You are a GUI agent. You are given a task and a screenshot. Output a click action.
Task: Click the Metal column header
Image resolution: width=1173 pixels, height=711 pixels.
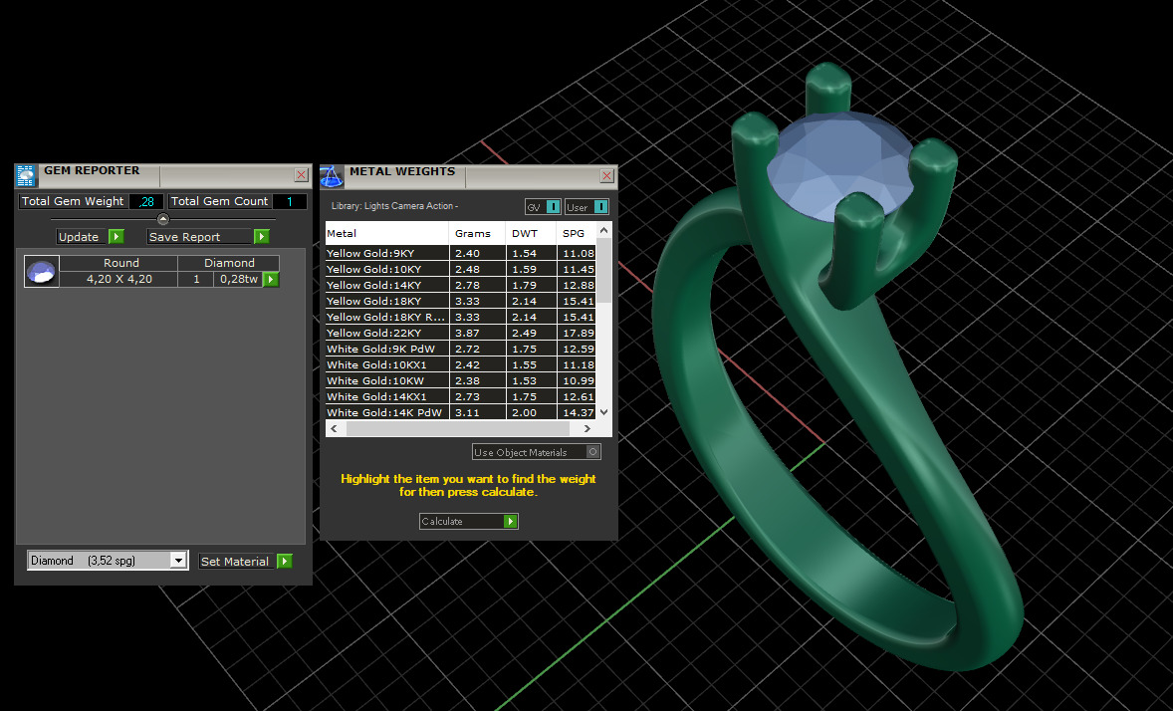[386, 233]
